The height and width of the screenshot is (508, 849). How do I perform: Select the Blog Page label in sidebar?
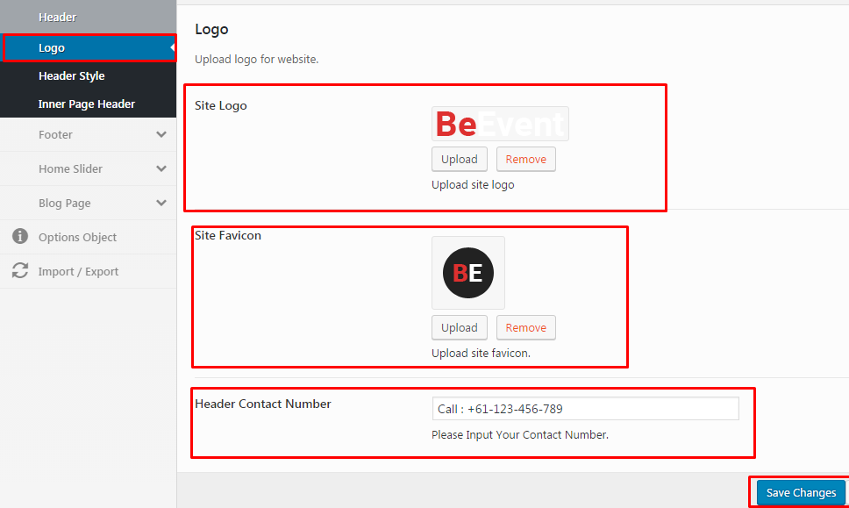(x=64, y=204)
